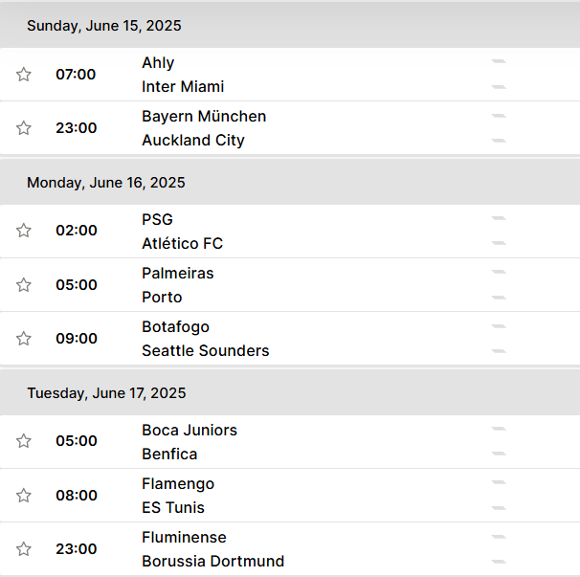Select the 09:00 kickoff time for Botafogo

click(x=77, y=339)
